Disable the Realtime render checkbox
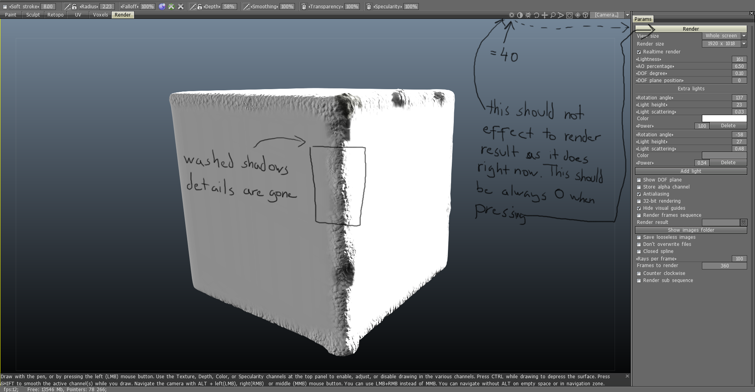Image resolution: width=755 pixels, height=392 pixels. pos(639,52)
